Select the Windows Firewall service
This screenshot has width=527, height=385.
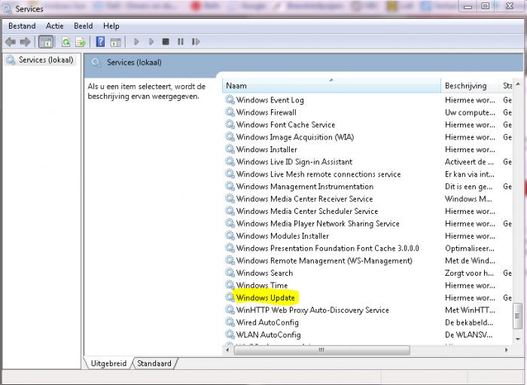267,112
